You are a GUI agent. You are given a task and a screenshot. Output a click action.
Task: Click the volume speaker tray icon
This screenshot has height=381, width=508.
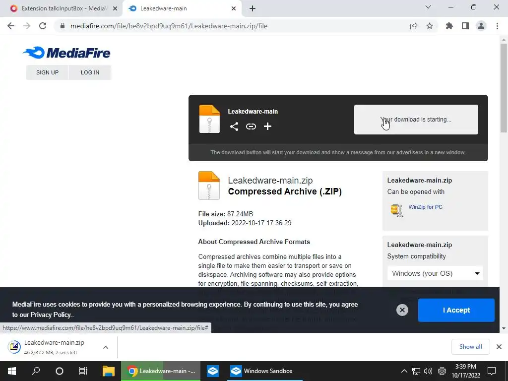coord(428,371)
